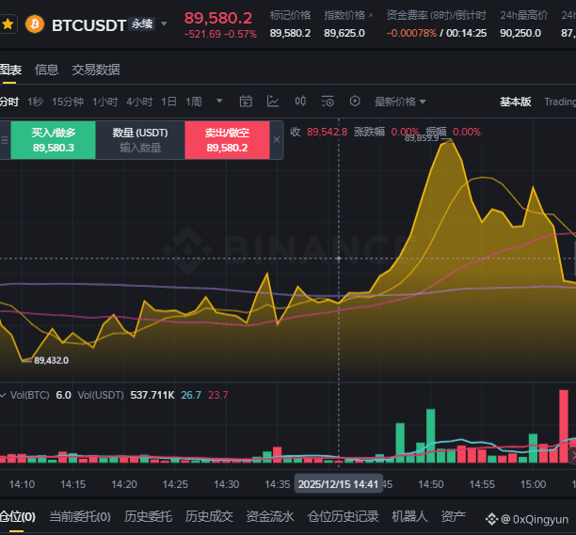Expand the BTCUSDT pair selector arrow
576x535 pixels.
(x=164, y=24)
